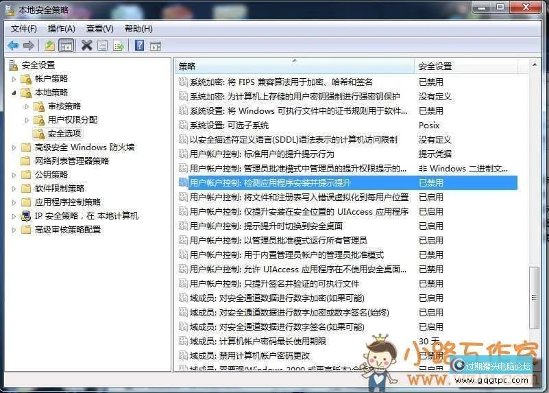This screenshot has width=549, height=393.
Task: Click the 提示凭据 setting value
Action: 435,154
